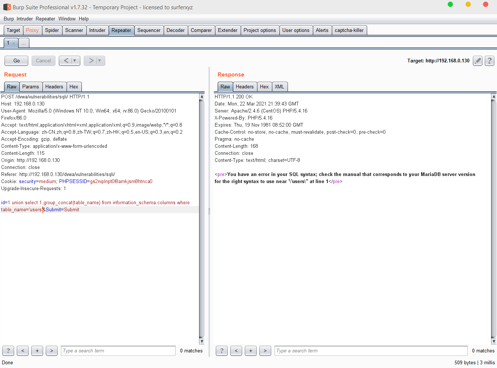Open the Repeater menu in menu bar
Viewport: 497px width, 368px height.
point(45,19)
